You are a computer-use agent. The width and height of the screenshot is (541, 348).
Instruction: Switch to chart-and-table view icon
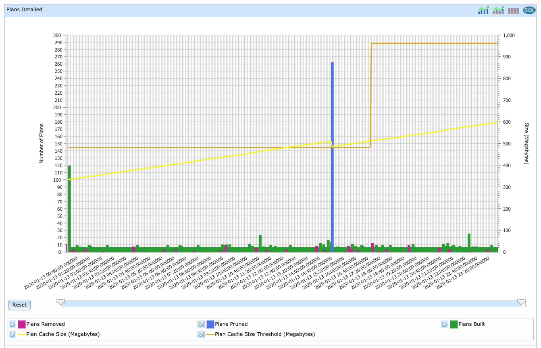pos(498,10)
